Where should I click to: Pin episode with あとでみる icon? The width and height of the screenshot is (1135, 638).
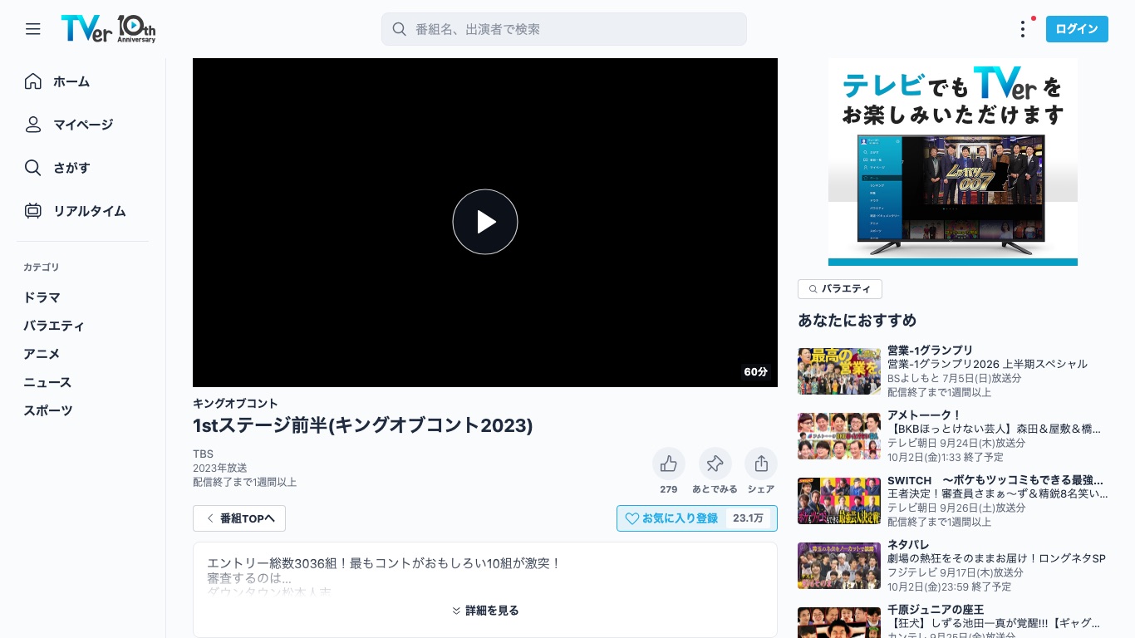pyautogui.click(x=715, y=464)
